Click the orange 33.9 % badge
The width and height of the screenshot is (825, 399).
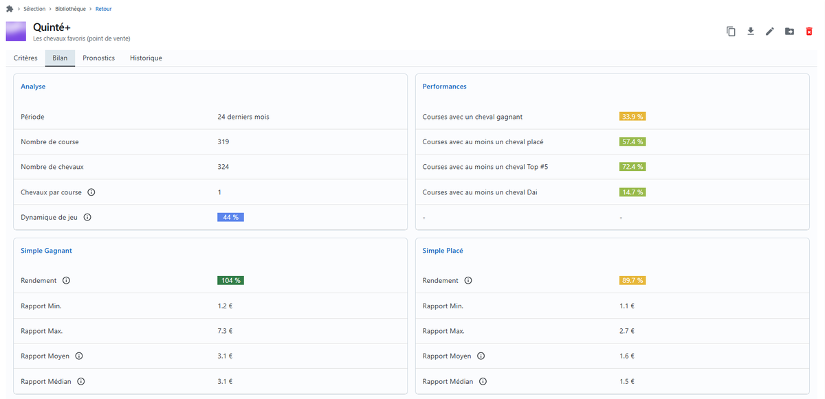tap(632, 117)
